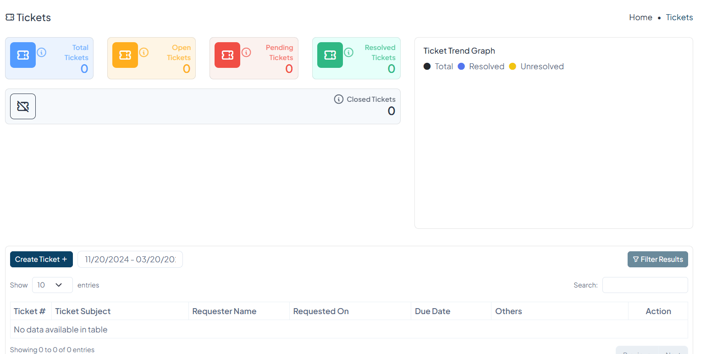Open the Resolved Tickets info icon
706x354 pixels.
(349, 52)
